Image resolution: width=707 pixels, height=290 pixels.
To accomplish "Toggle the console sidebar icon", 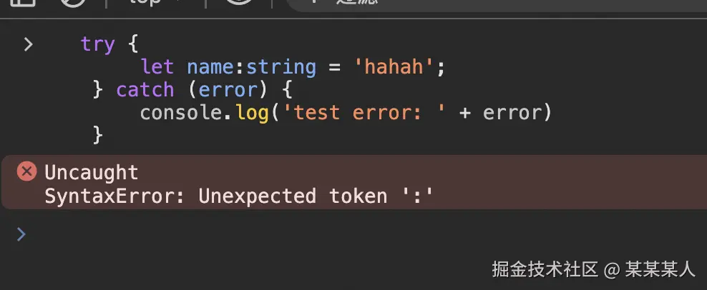I will (x=23, y=2).
